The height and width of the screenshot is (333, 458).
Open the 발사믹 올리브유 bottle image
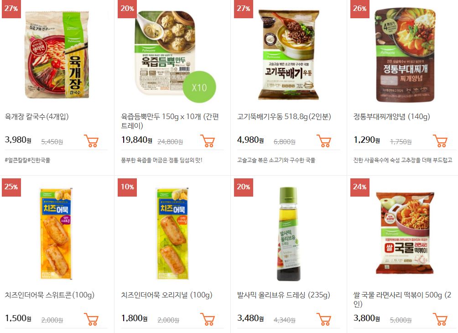(288, 234)
